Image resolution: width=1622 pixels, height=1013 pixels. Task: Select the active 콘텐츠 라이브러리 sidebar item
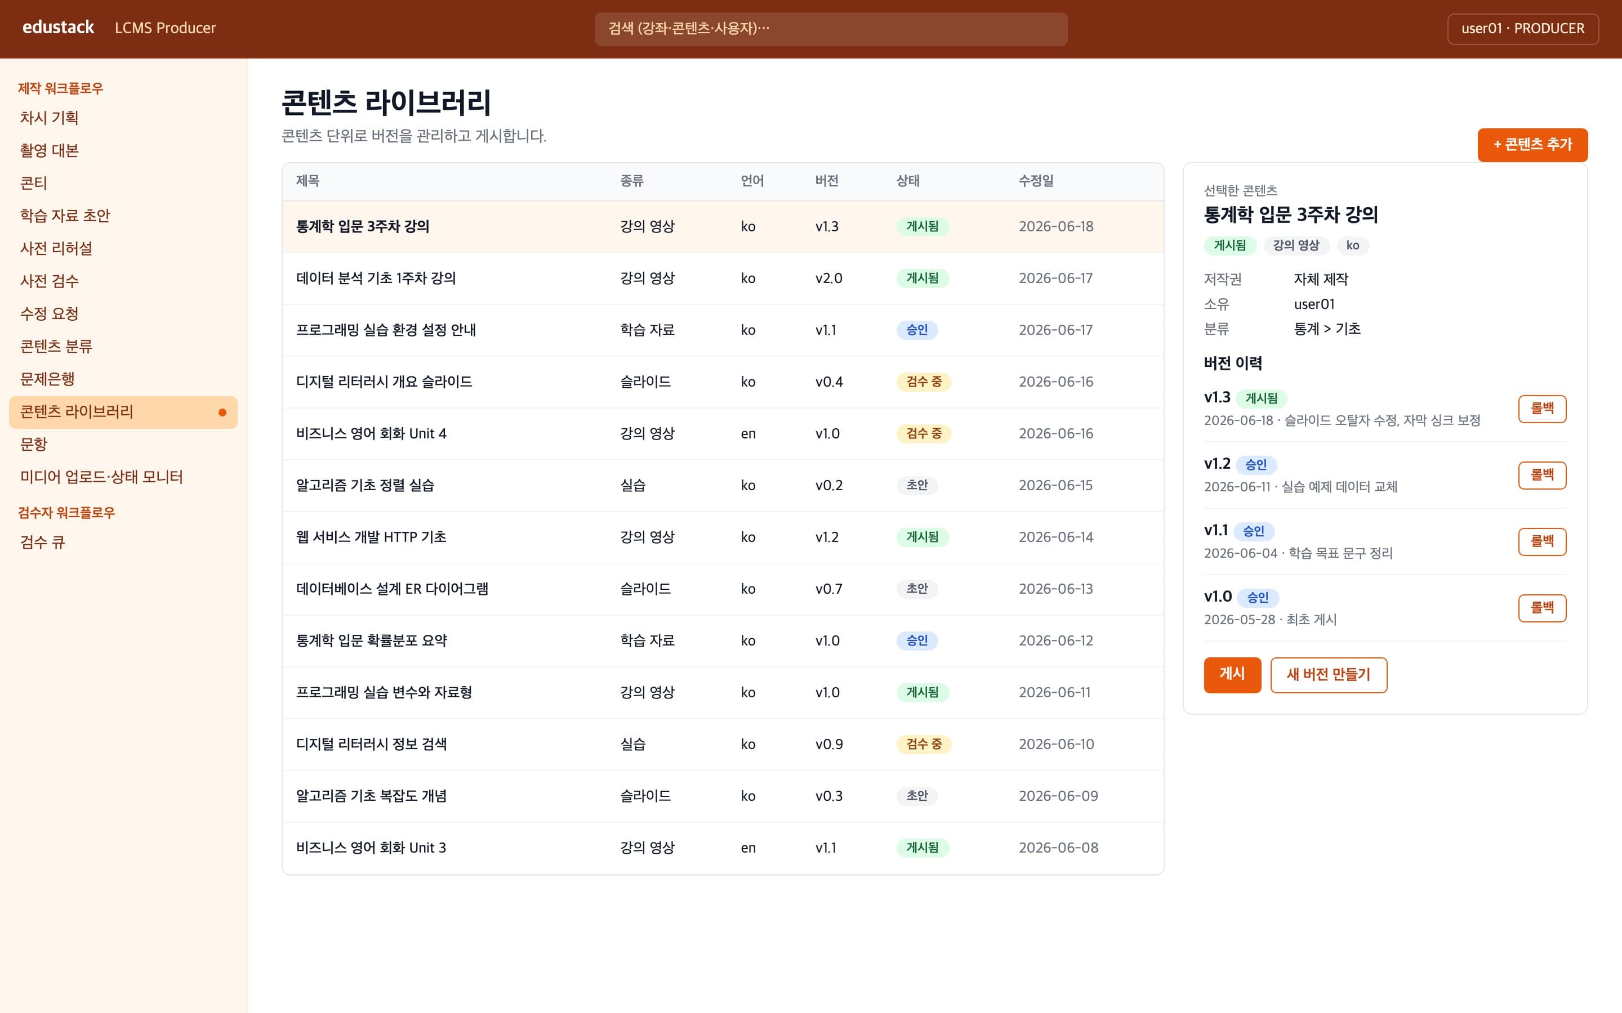123,412
